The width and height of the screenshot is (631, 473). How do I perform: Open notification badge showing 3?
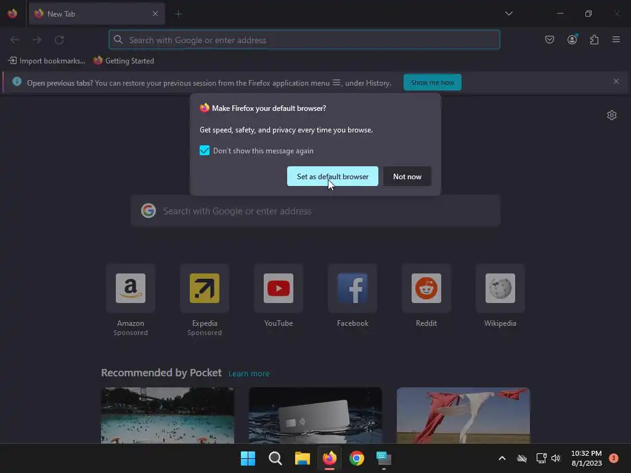pos(614,458)
